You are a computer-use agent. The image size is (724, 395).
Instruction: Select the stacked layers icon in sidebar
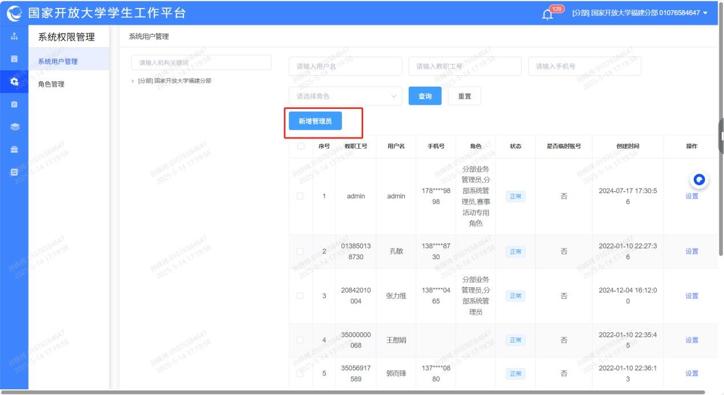pyautogui.click(x=14, y=127)
